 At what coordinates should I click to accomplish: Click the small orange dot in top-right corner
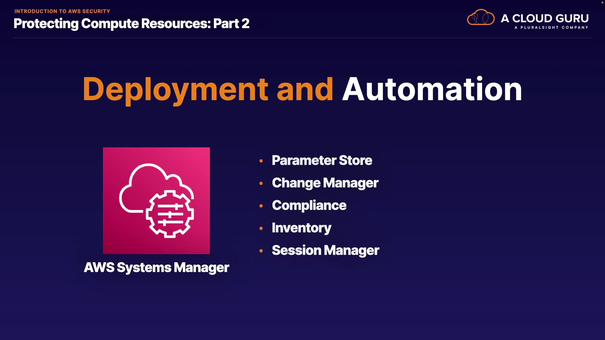pyautogui.click(x=602, y=3)
